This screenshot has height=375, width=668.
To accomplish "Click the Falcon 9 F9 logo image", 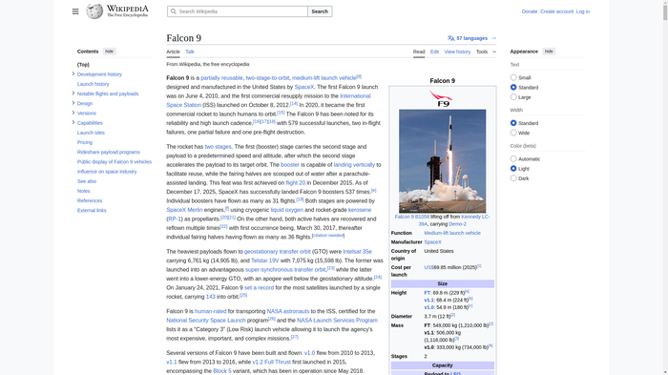I will pyautogui.click(x=442, y=98).
